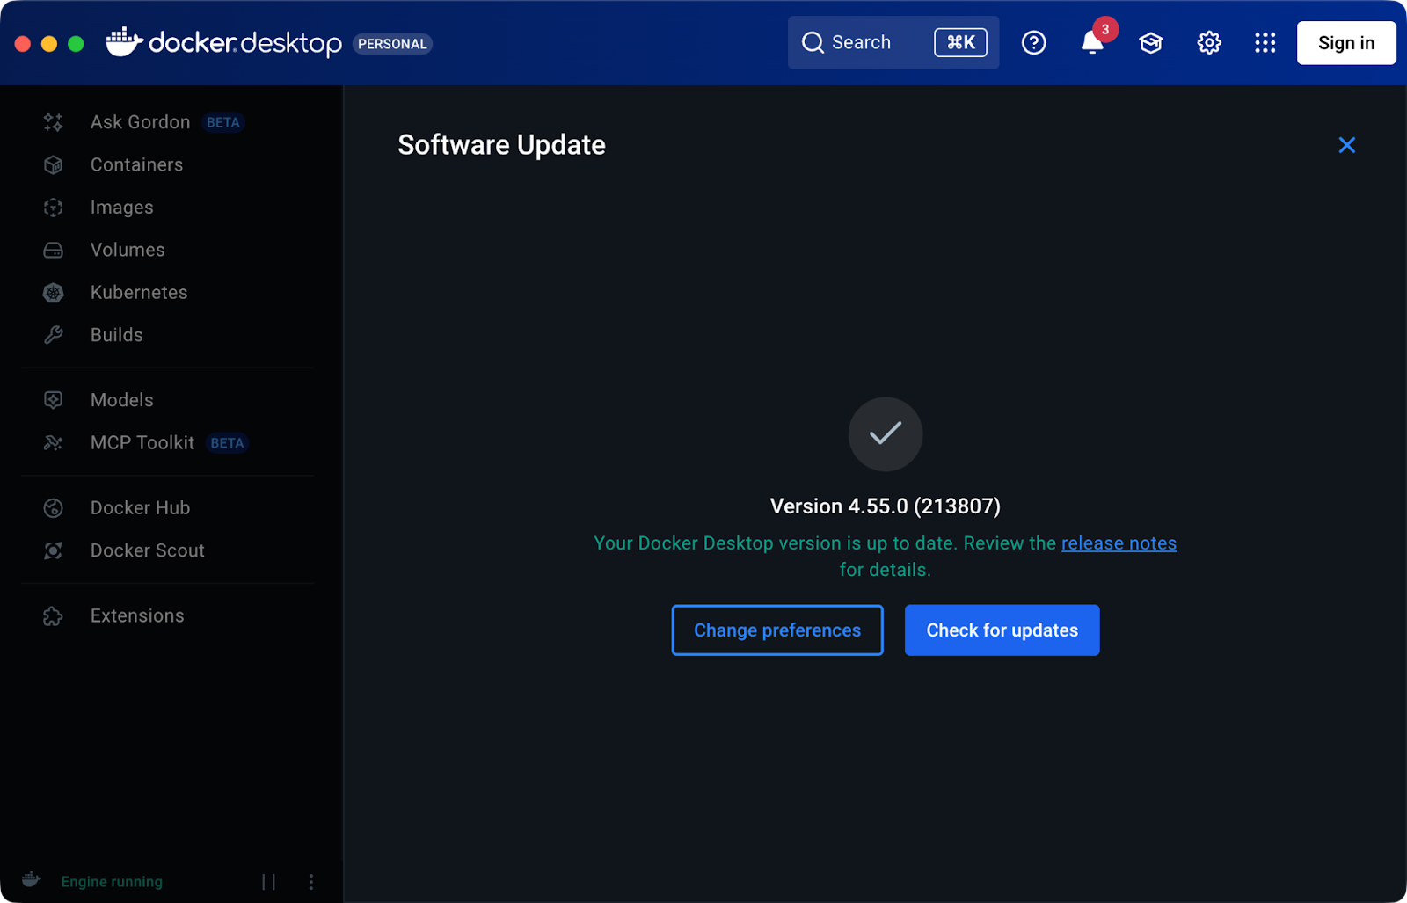The height and width of the screenshot is (903, 1407).
Task: Click the Images icon in sidebar
Action: (x=54, y=208)
